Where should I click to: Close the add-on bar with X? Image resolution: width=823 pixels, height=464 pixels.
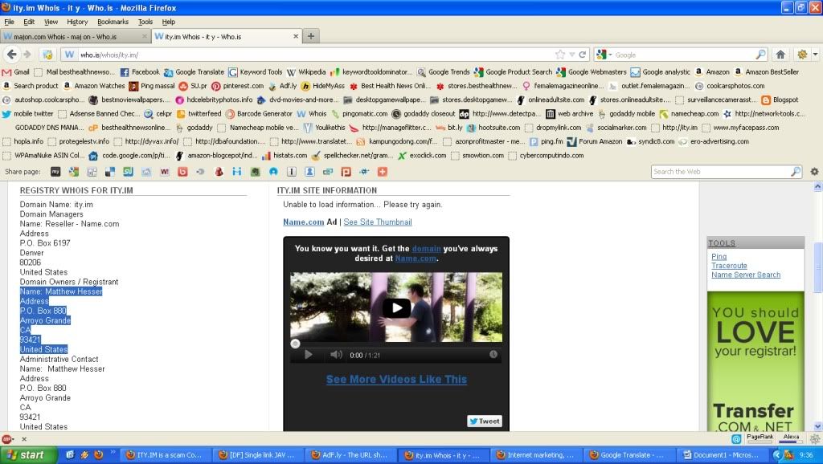[24, 439]
